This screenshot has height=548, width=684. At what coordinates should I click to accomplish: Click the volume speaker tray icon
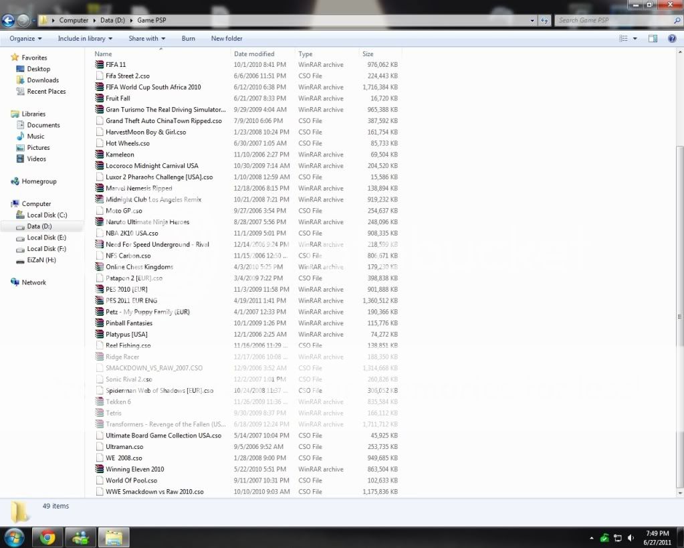[631, 538]
